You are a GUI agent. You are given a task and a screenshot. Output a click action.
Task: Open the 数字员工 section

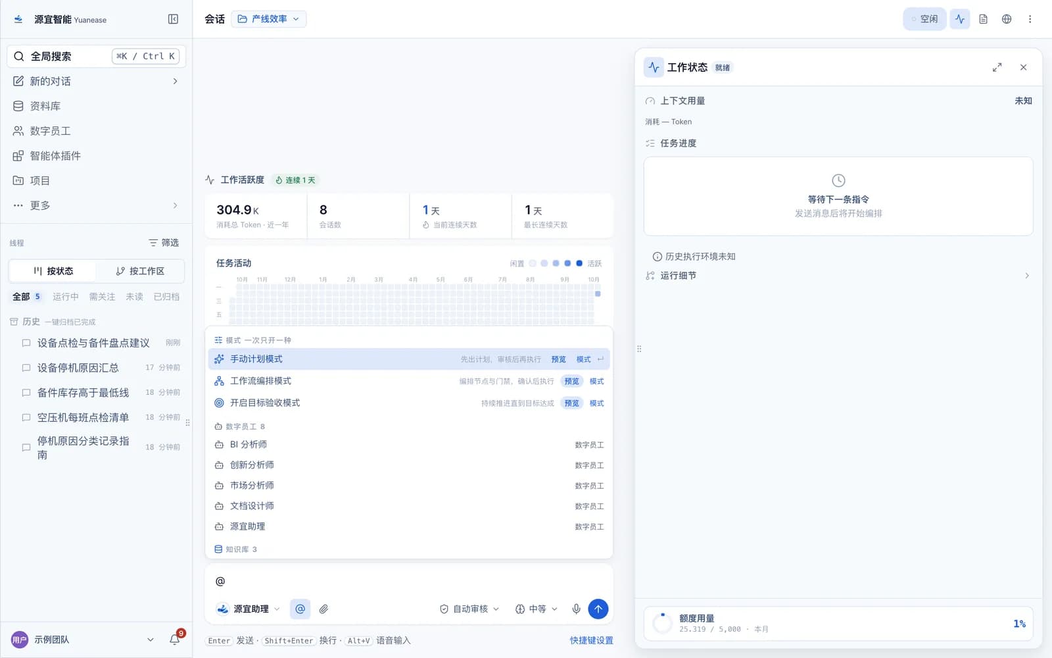coord(96,131)
